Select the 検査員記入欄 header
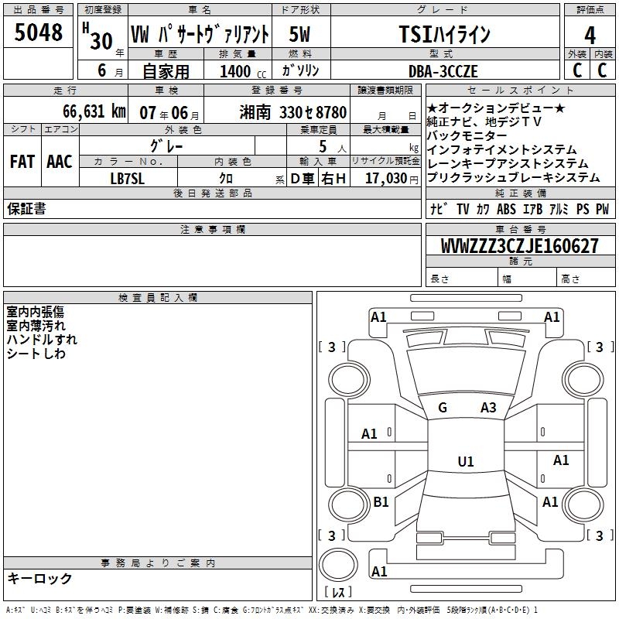Viewport: 619px width, 619px height. pyautogui.click(x=158, y=298)
